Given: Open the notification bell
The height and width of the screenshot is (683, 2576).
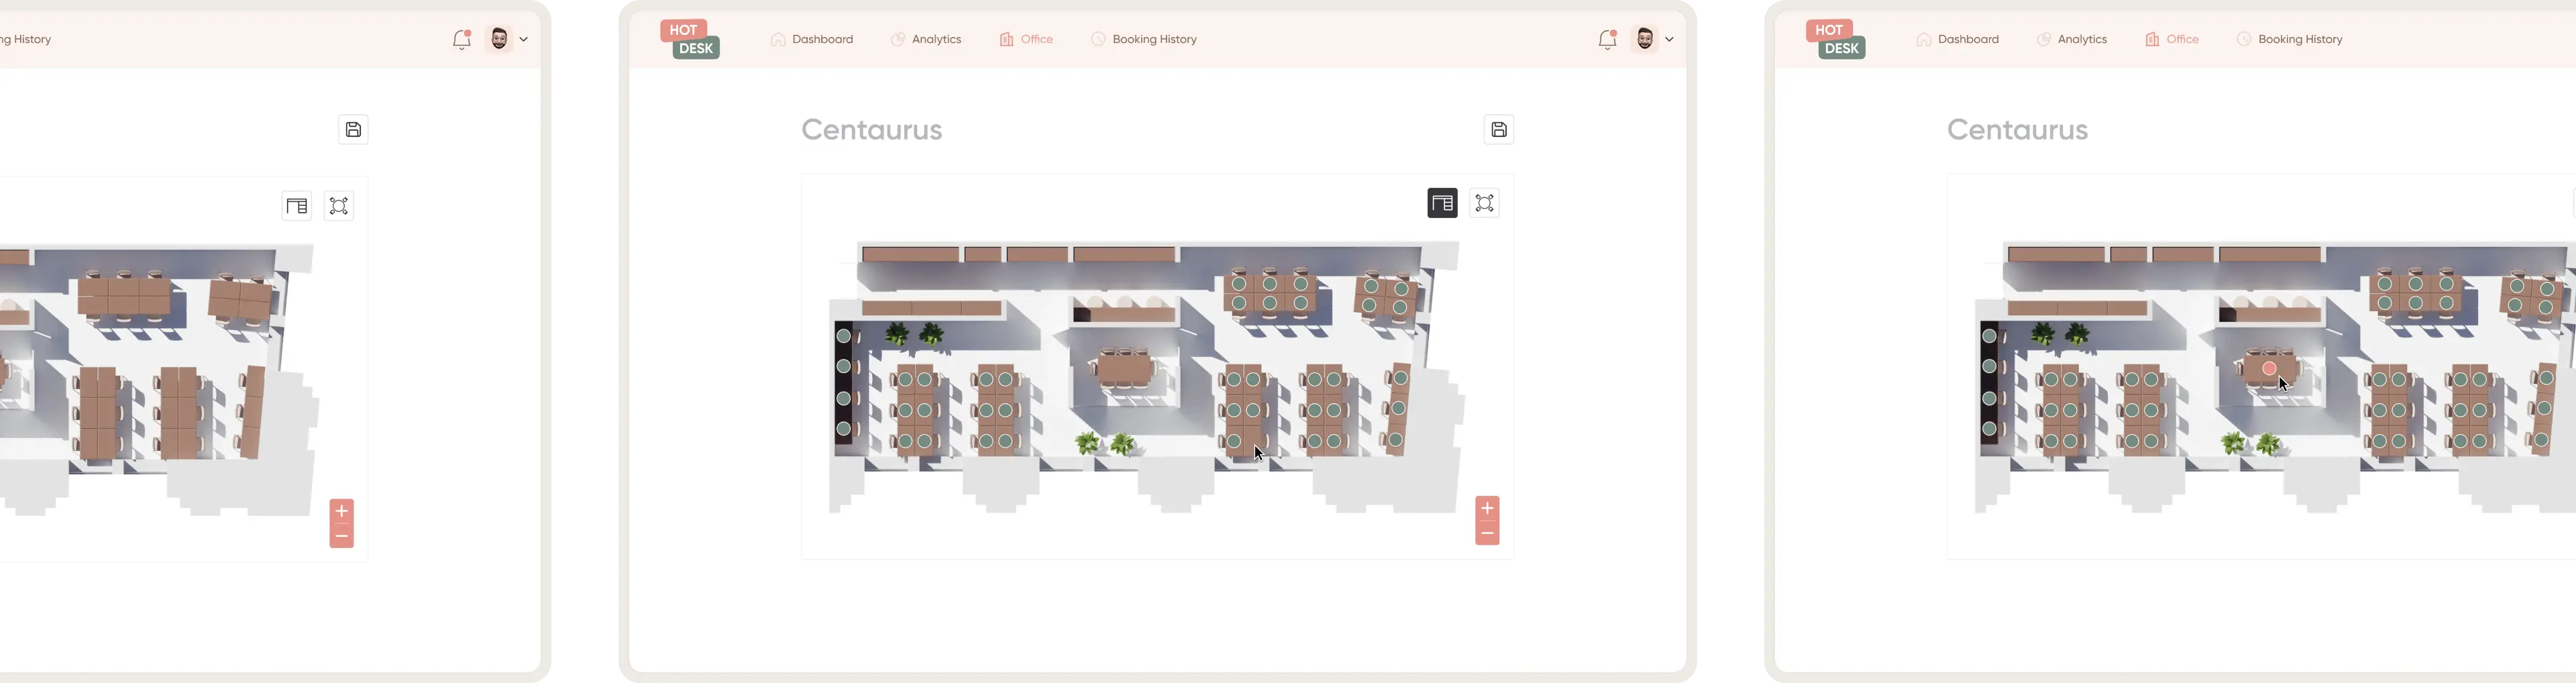Looking at the screenshot, I should (x=1607, y=39).
